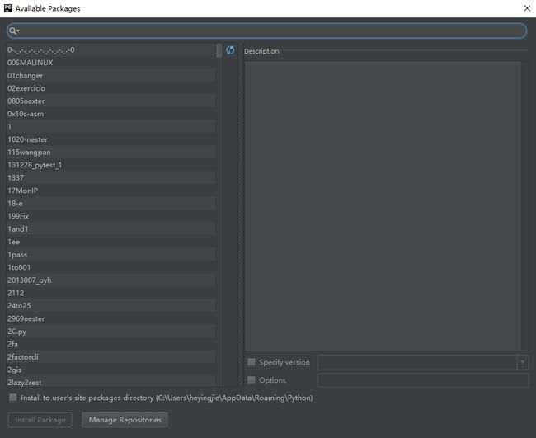The width and height of the screenshot is (536, 438).
Task: Select the 1to001 package
Action: click(x=111, y=267)
